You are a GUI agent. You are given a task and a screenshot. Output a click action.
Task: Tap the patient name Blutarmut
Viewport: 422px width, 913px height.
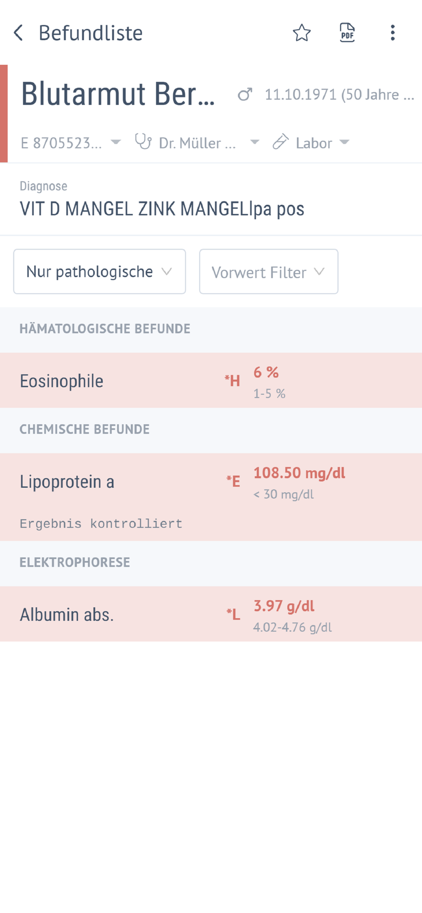tap(118, 94)
